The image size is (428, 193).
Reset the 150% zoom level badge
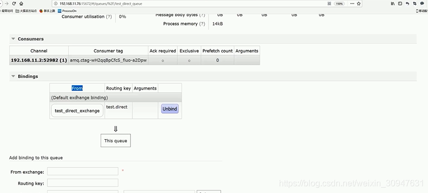(339, 4)
